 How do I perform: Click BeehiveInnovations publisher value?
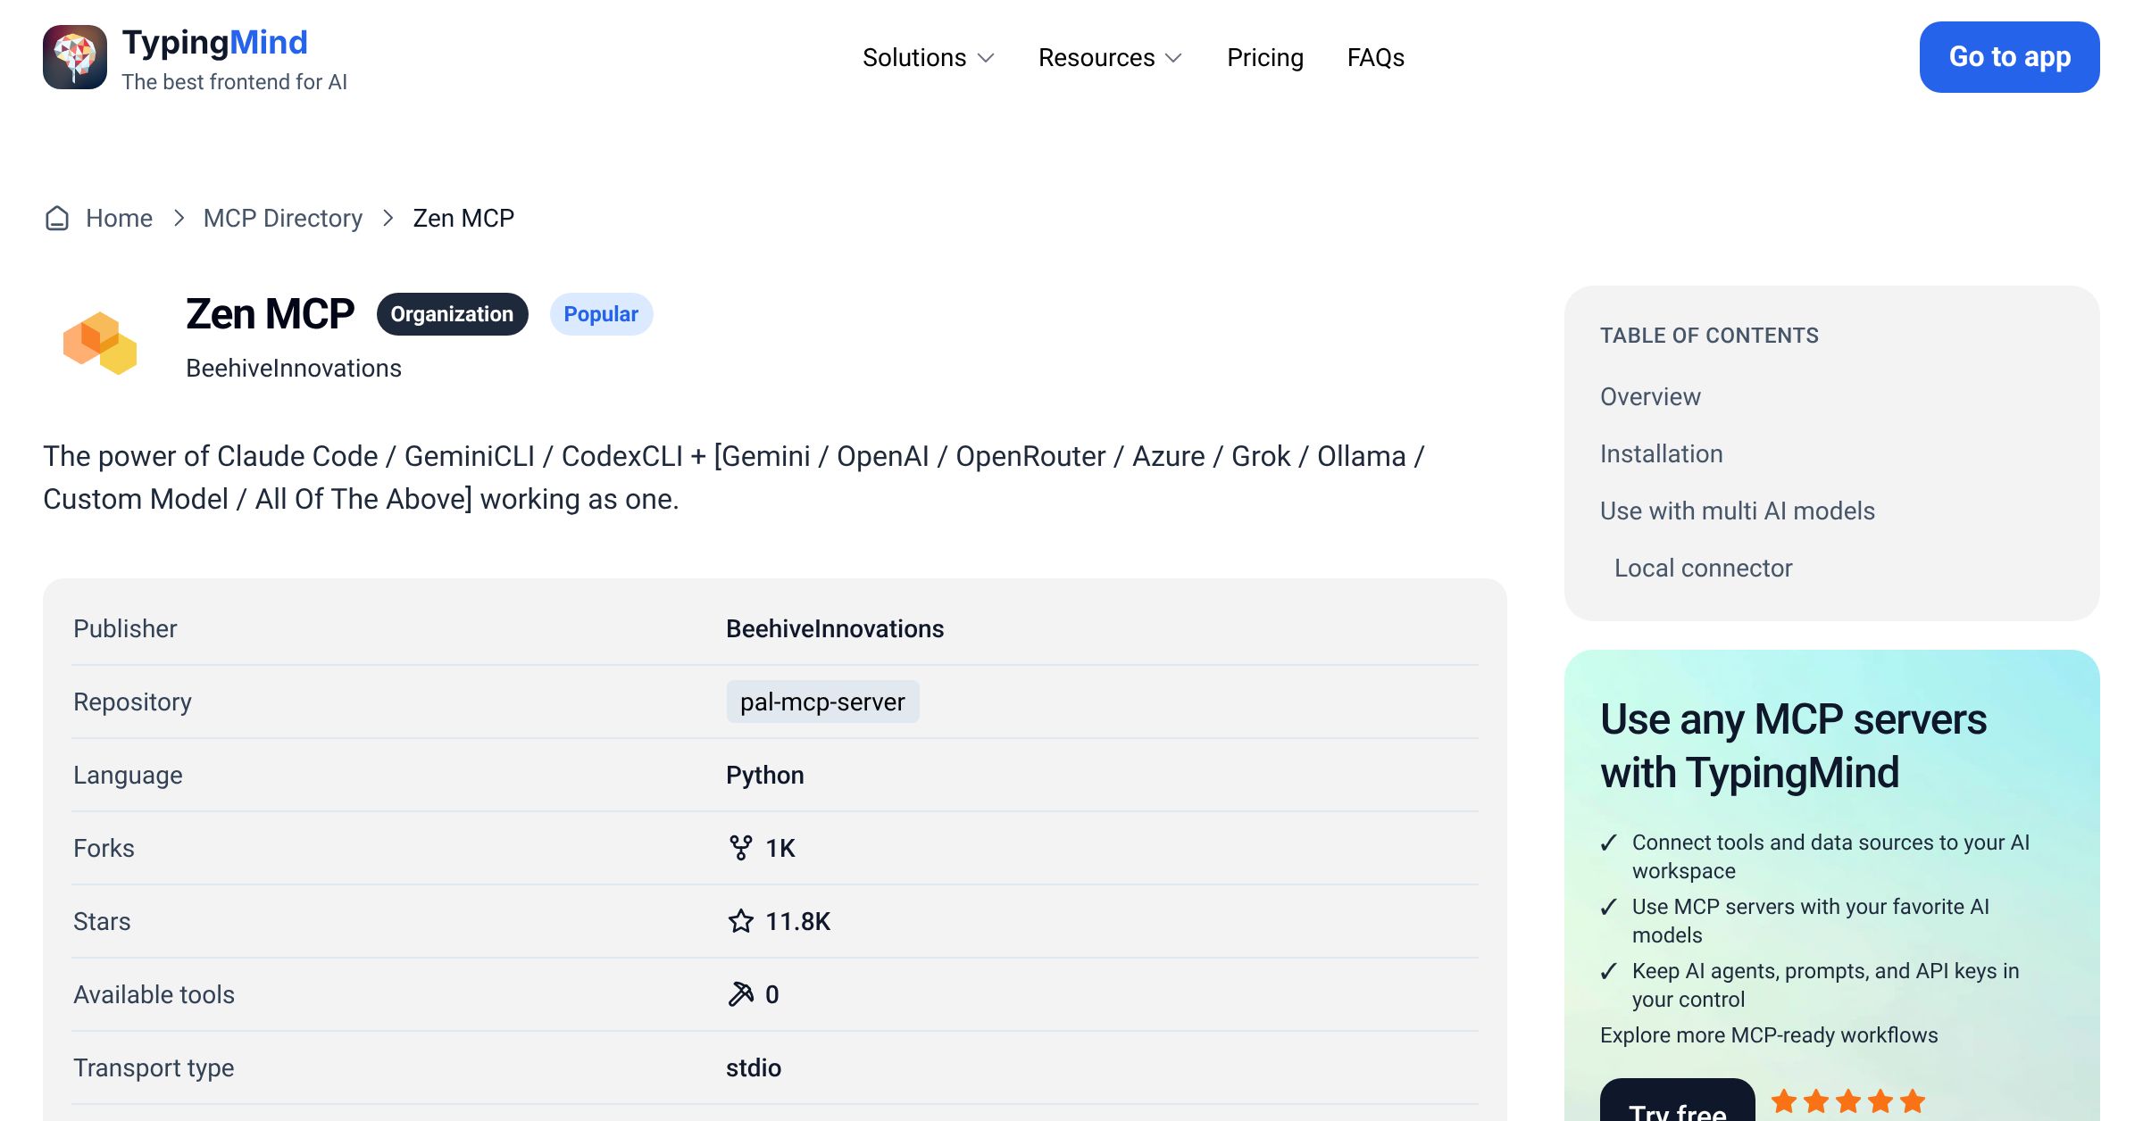[x=834, y=628]
